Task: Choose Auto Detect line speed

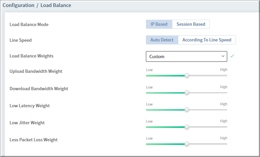Action: (162, 40)
